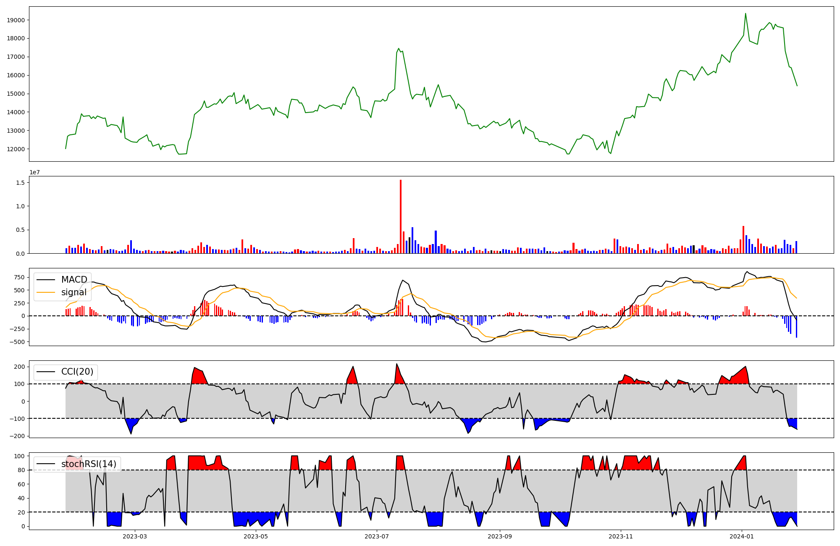Click the 2023-03 date tick label
This screenshot has height=546, width=840.
pos(135,536)
